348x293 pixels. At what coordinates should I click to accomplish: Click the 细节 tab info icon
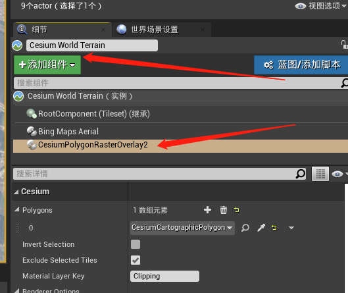pyautogui.click(x=22, y=30)
